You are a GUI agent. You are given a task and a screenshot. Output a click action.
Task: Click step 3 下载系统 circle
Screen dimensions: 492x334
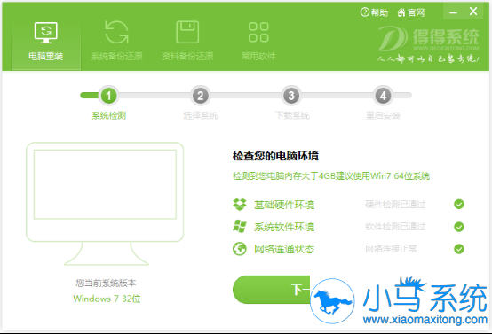click(x=291, y=96)
